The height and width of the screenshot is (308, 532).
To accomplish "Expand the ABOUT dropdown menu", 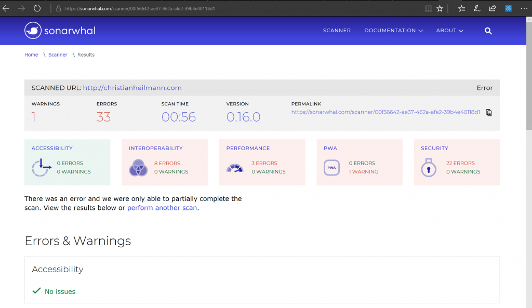I will [x=449, y=31].
